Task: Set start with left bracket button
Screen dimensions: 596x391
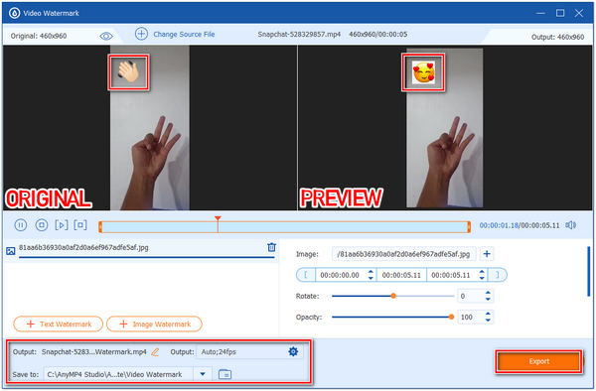Action: point(306,275)
